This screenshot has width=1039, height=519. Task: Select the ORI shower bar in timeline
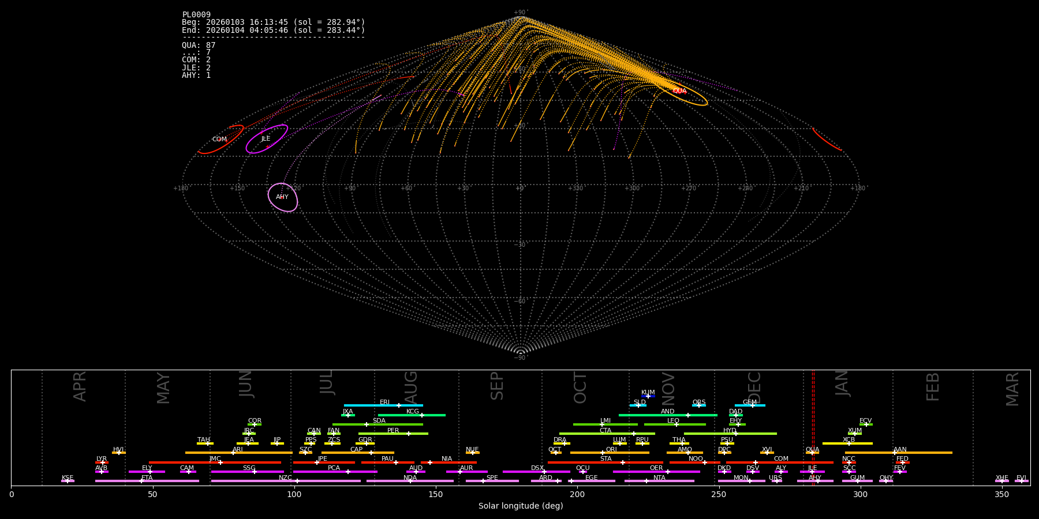pyautogui.click(x=610, y=453)
